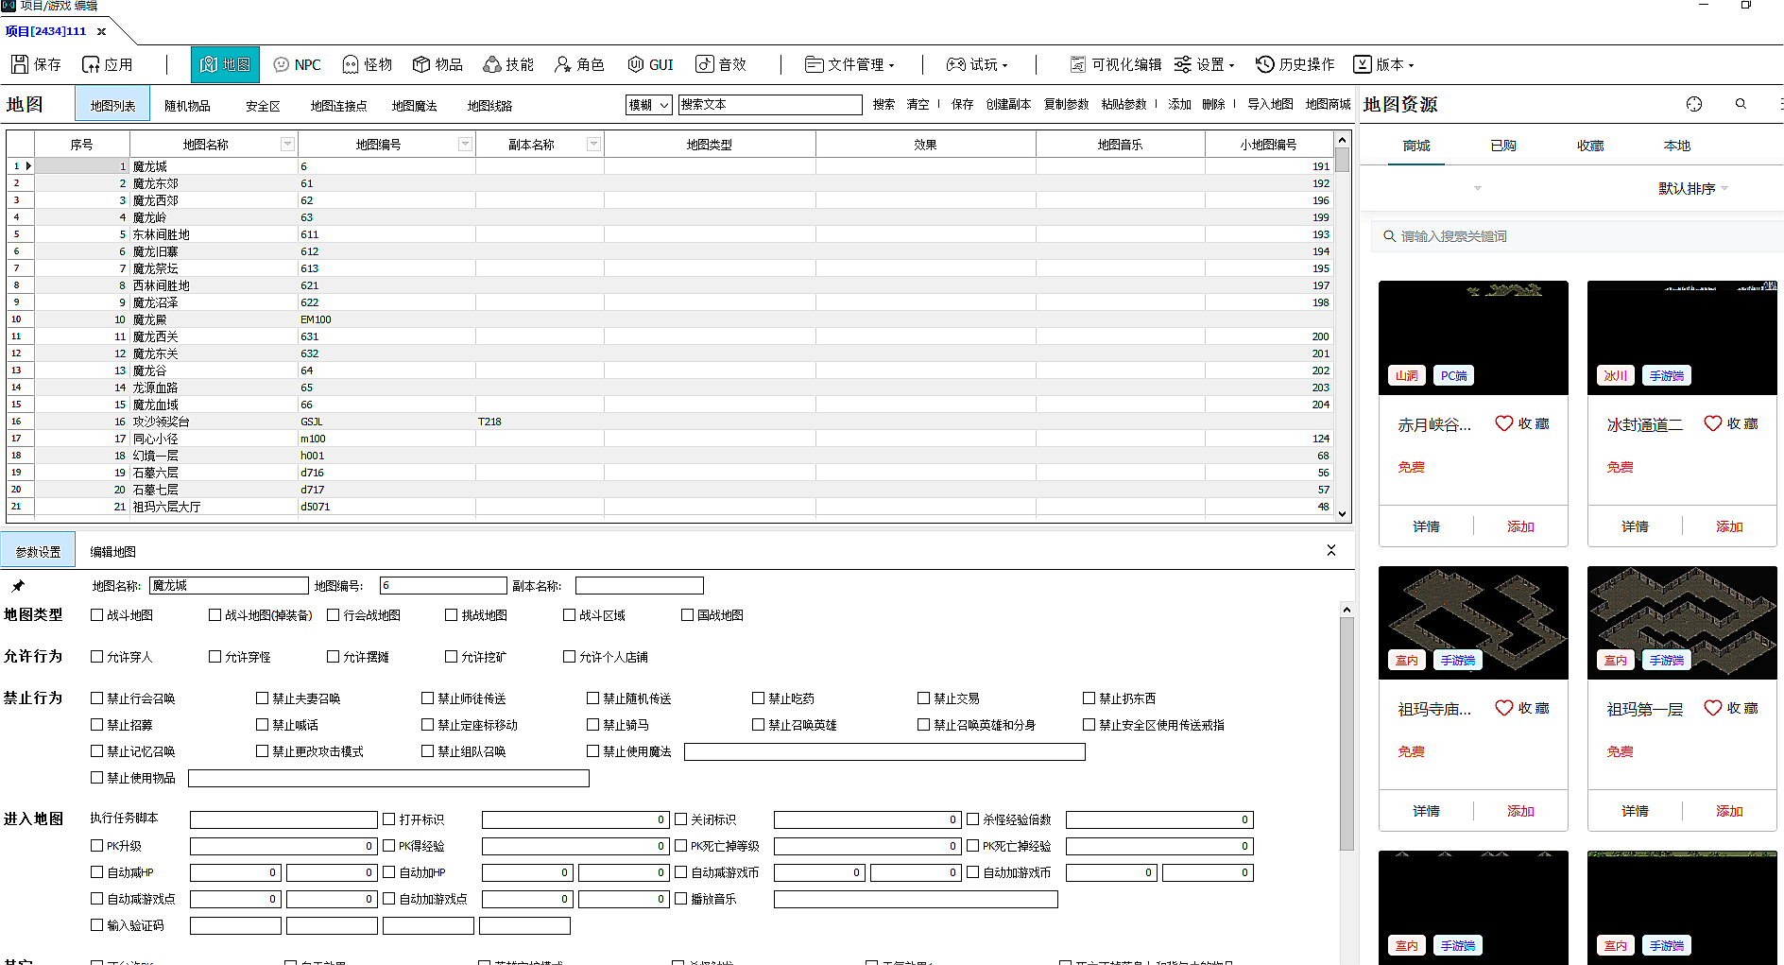Click 添加 under 冰封通道二 map card
Viewport: 1784px width, 965px height.
(x=1728, y=526)
